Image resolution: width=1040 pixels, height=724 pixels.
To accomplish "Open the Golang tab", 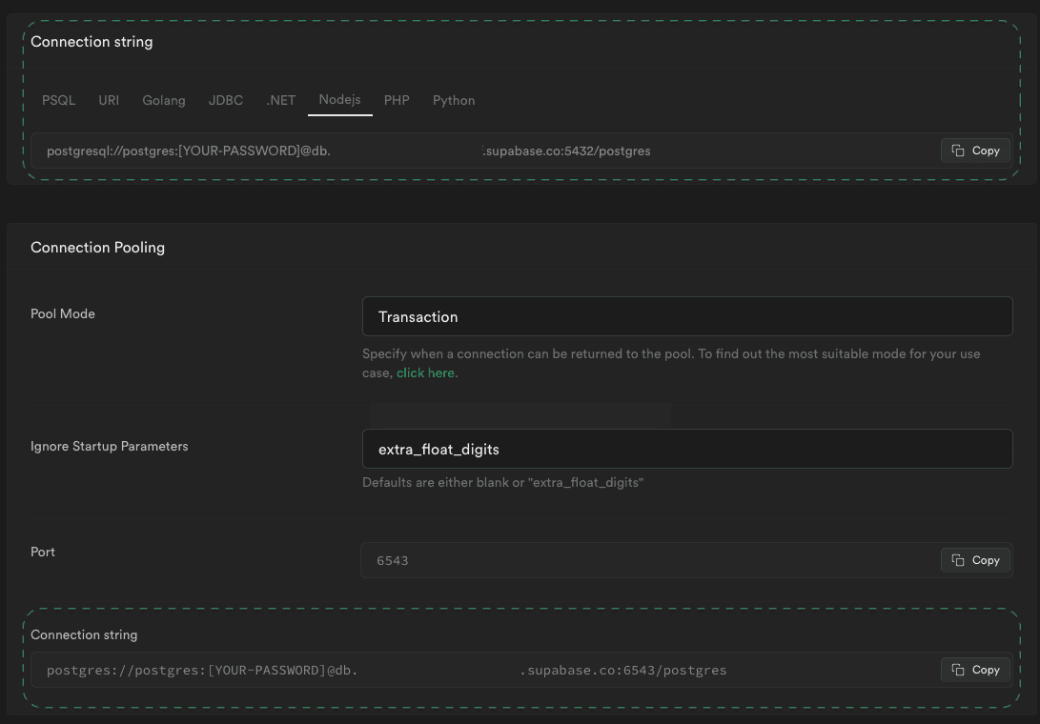I will 164,100.
